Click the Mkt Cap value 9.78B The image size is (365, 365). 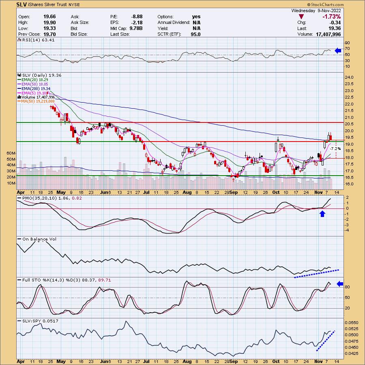[136, 28]
